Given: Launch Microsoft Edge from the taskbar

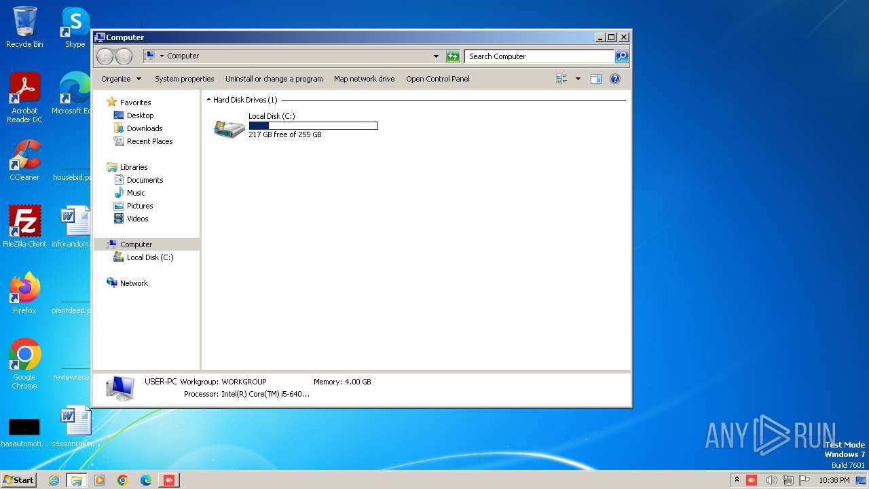Looking at the screenshot, I should [x=146, y=480].
